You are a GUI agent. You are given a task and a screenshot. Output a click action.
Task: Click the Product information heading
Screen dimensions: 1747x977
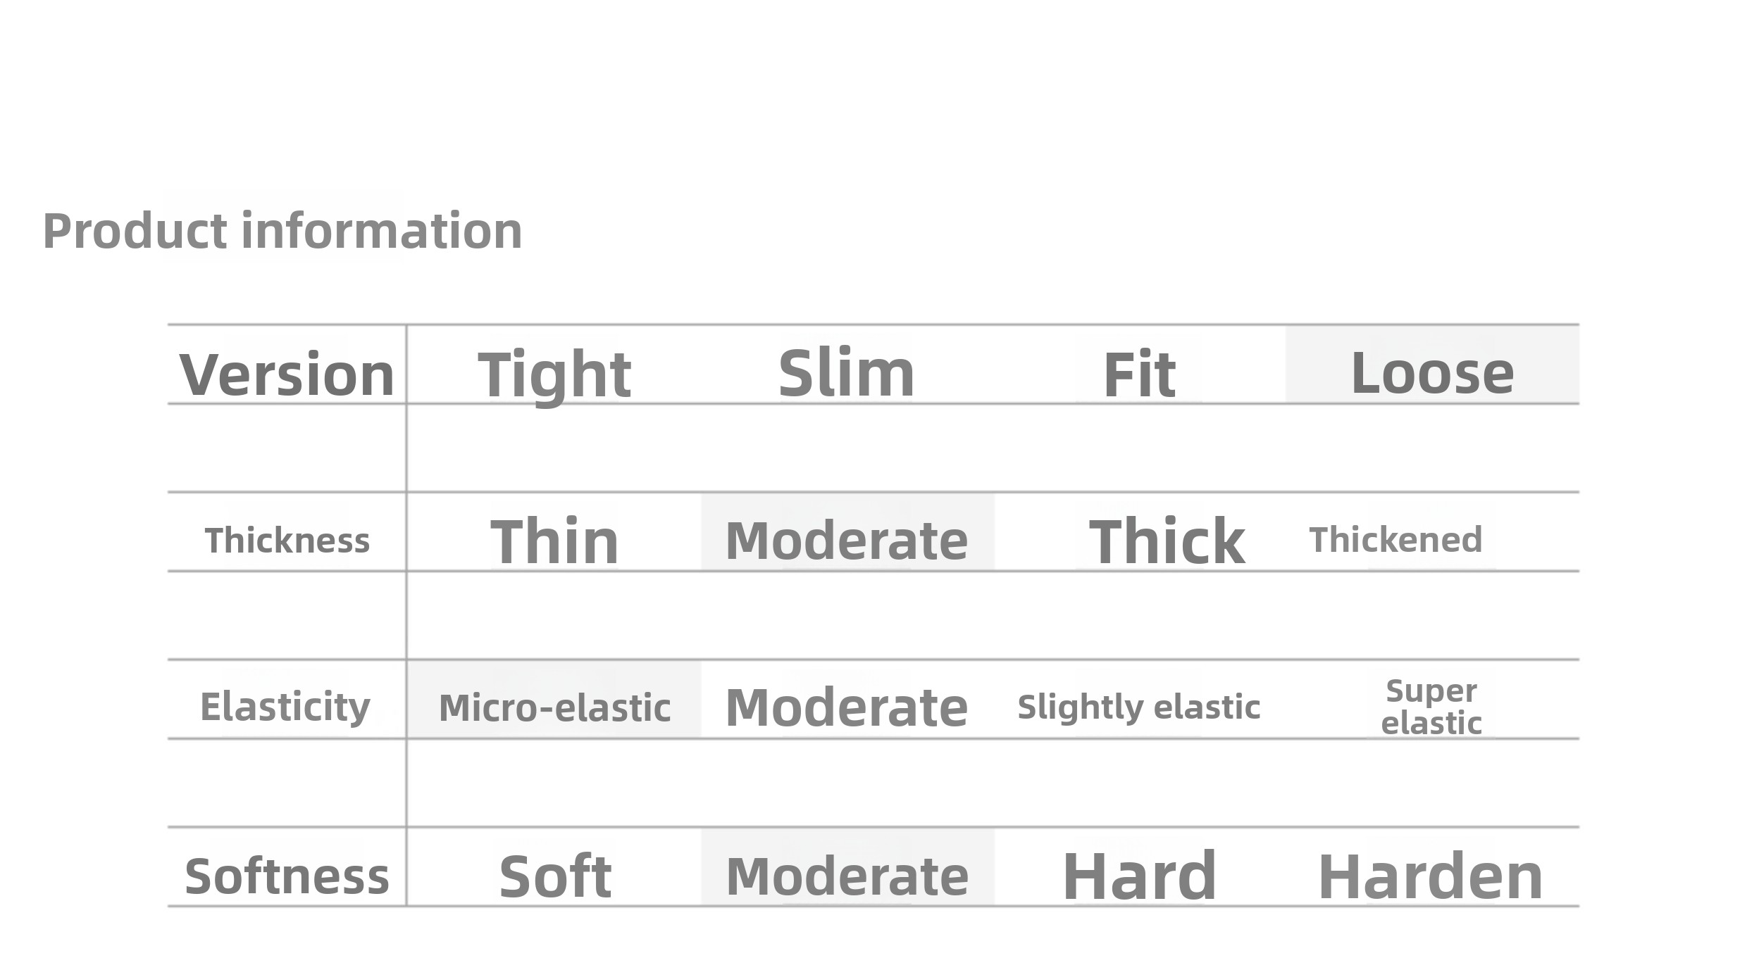pos(282,231)
